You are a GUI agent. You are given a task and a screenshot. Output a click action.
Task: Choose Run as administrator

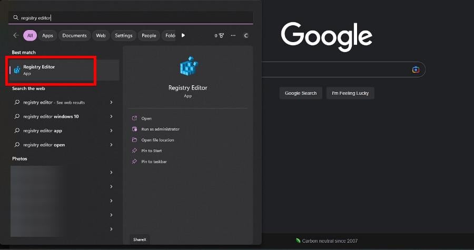coord(160,129)
